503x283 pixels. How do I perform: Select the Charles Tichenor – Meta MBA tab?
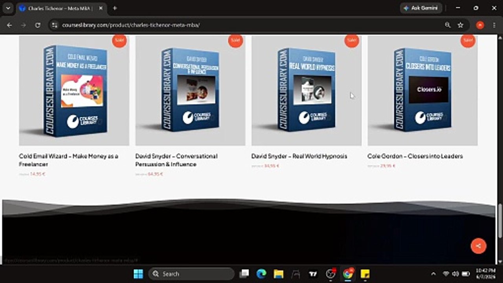point(62,8)
